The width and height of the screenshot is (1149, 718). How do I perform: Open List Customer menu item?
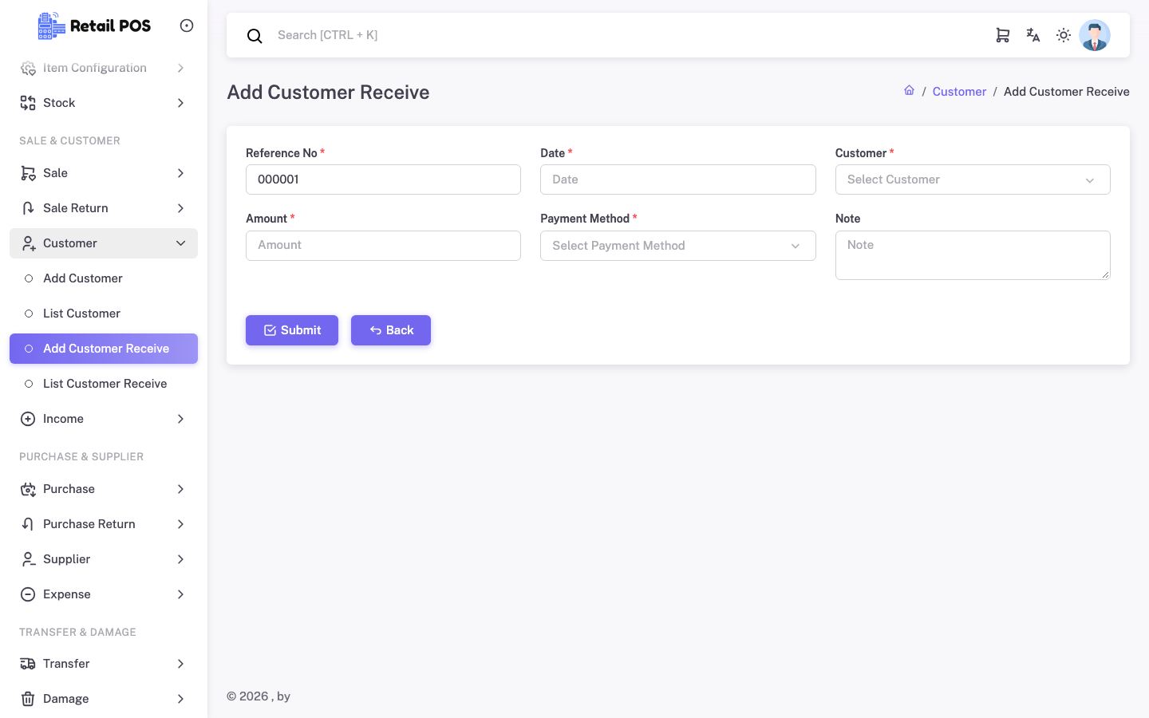click(104, 314)
